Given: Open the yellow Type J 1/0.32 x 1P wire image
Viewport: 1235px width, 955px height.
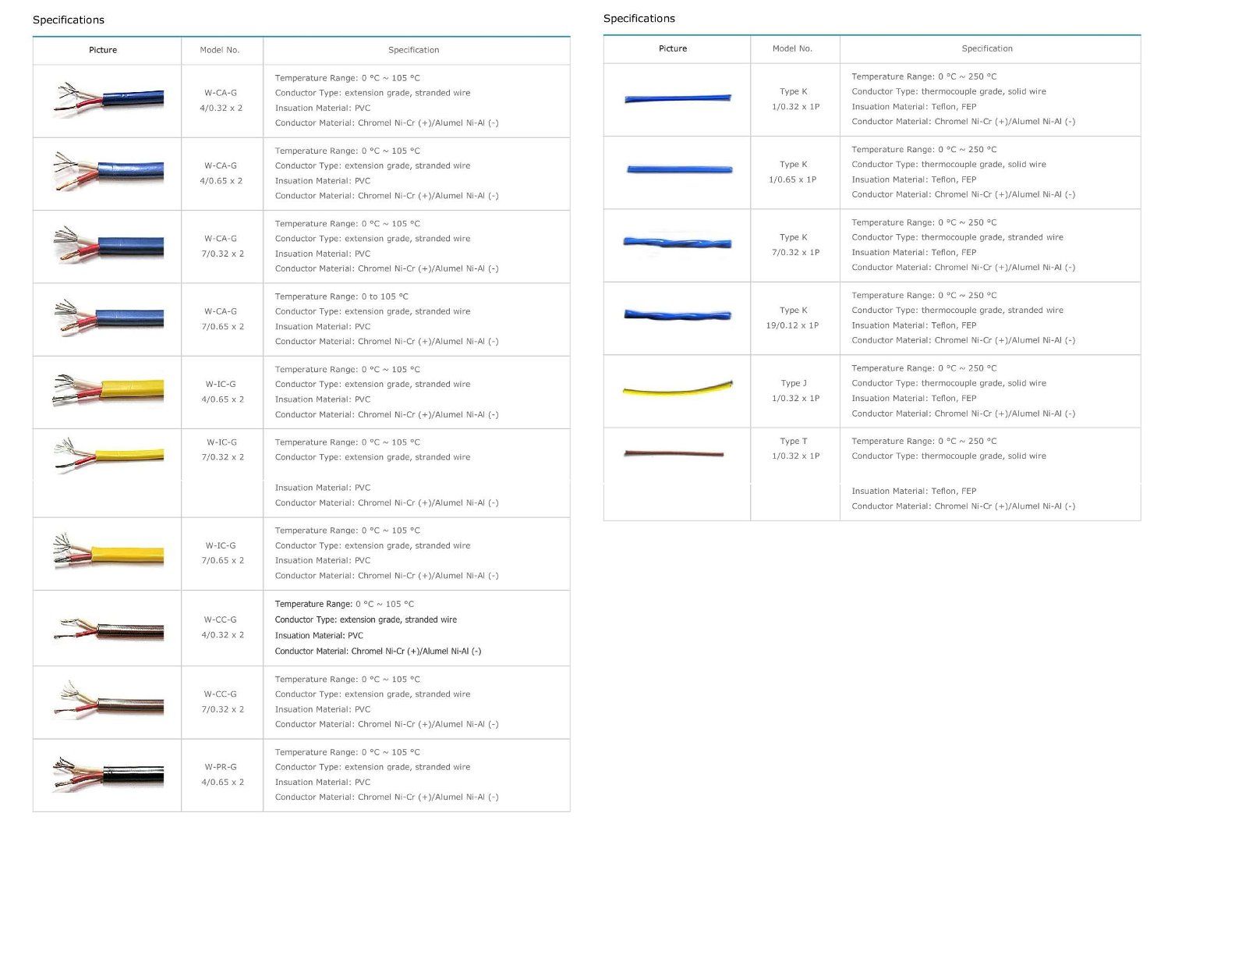Looking at the screenshot, I should 678,389.
